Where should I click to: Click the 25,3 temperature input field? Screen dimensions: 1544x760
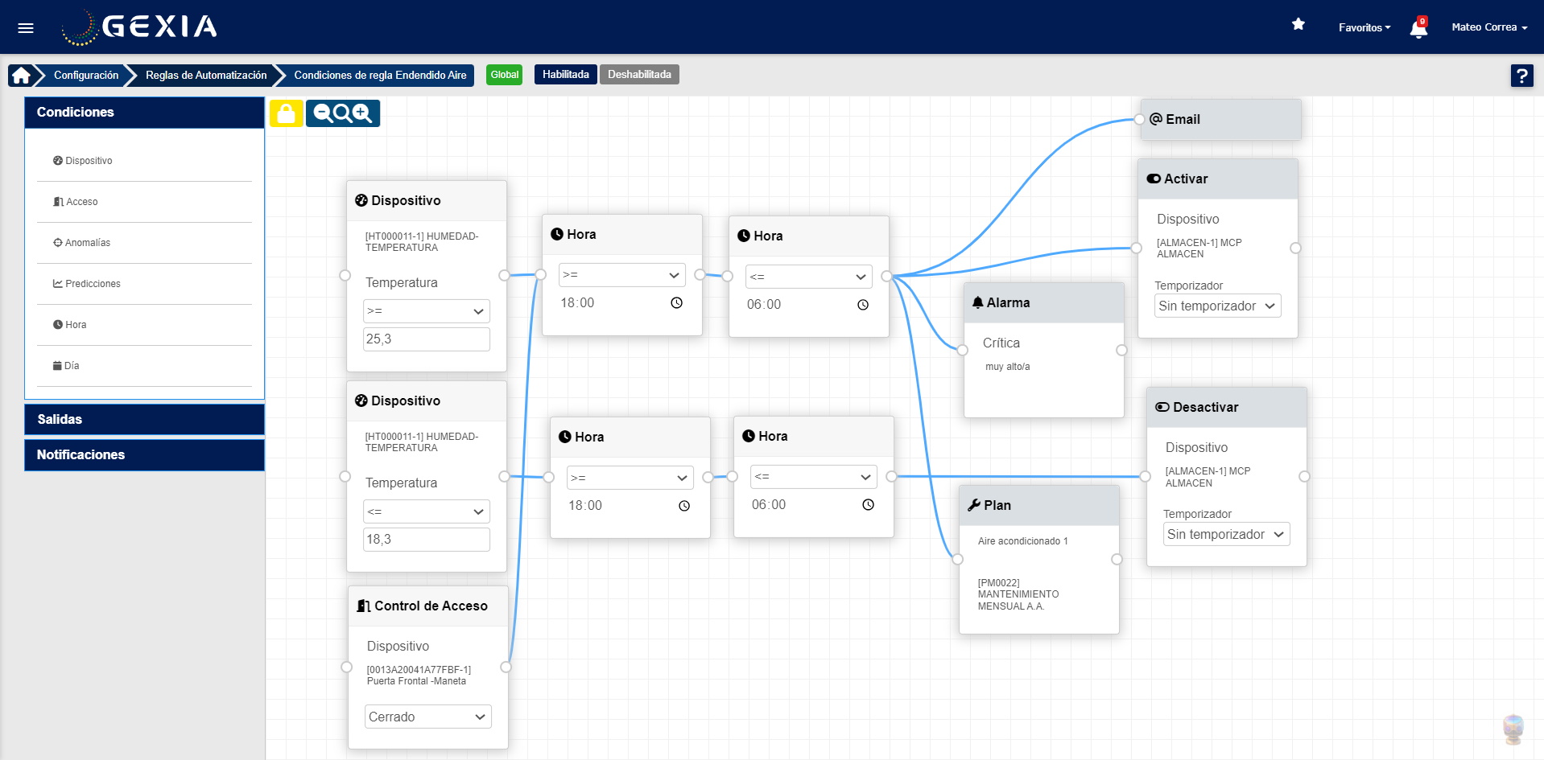pyautogui.click(x=426, y=339)
